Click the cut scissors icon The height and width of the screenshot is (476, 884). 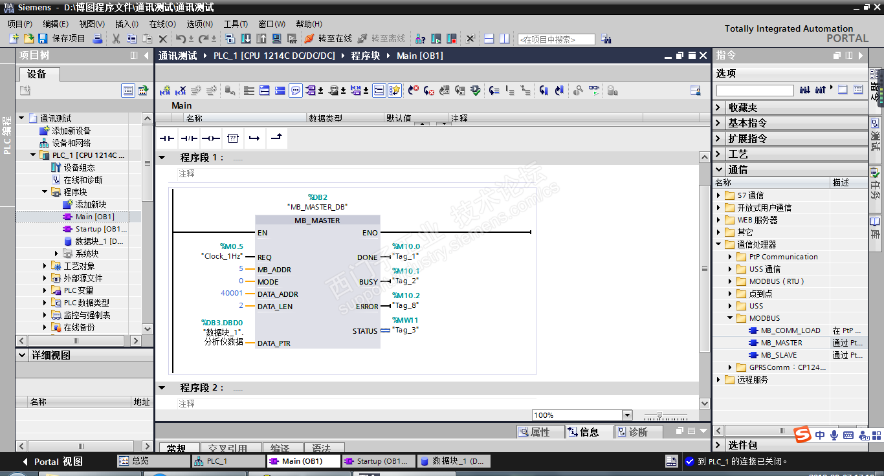116,39
